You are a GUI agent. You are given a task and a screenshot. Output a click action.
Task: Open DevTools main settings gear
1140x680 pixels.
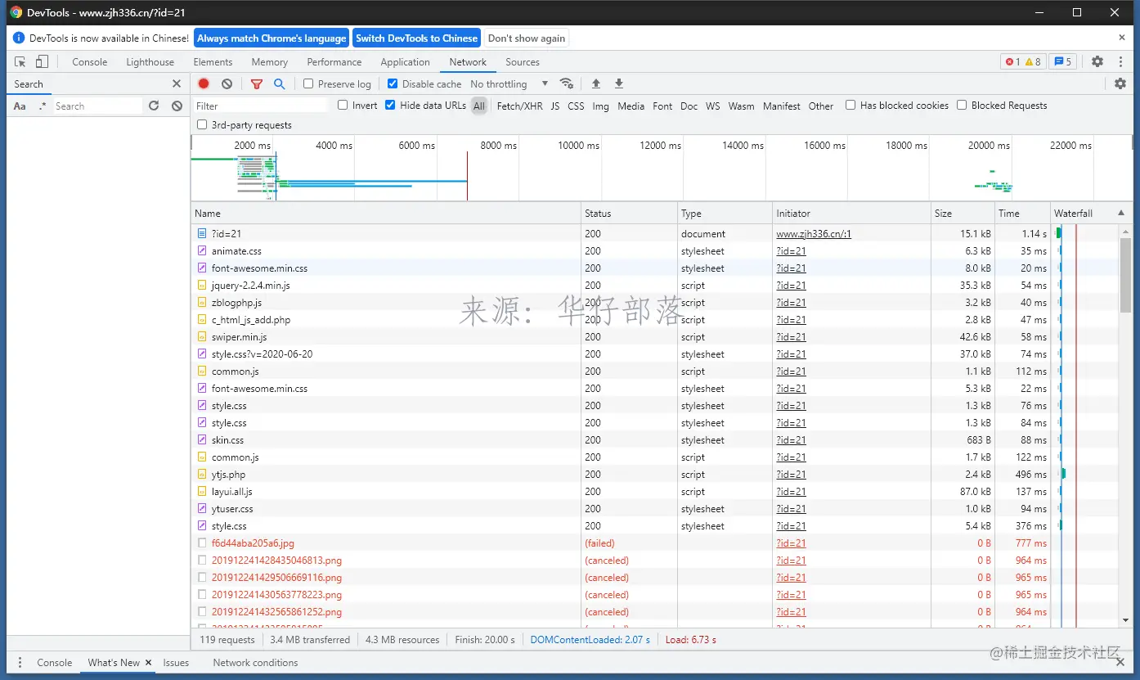[1097, 61]
